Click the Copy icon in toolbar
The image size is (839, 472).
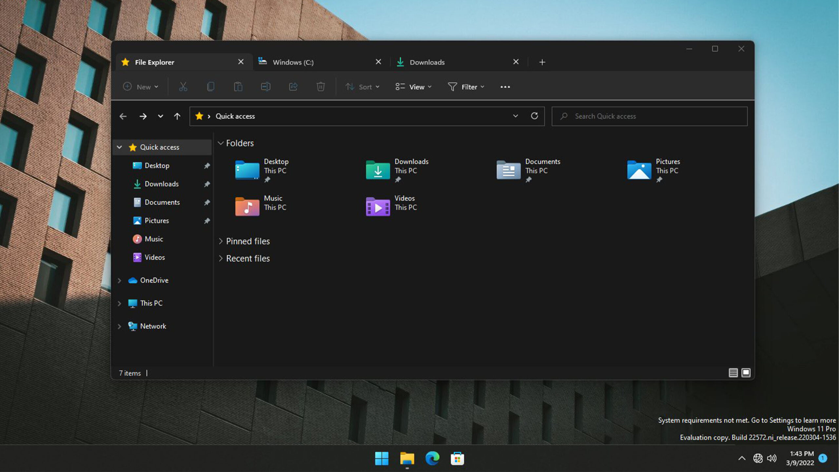coord(210,87)
